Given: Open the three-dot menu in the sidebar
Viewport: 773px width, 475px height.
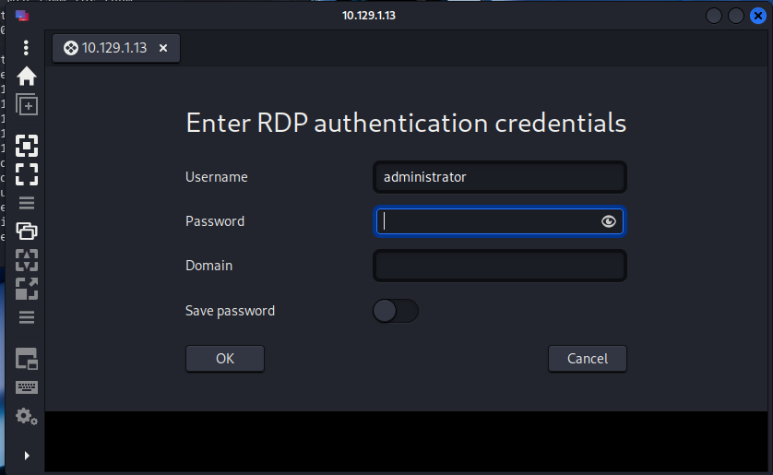Looking at the screenshot, I should (26, 48).
